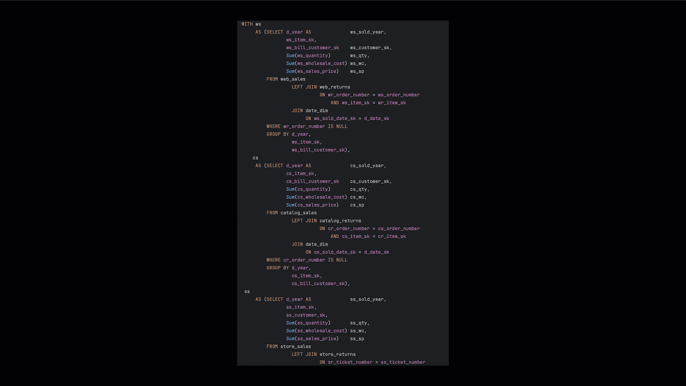Click the alias 'cs_customer_sk,'

click(371, 181)
